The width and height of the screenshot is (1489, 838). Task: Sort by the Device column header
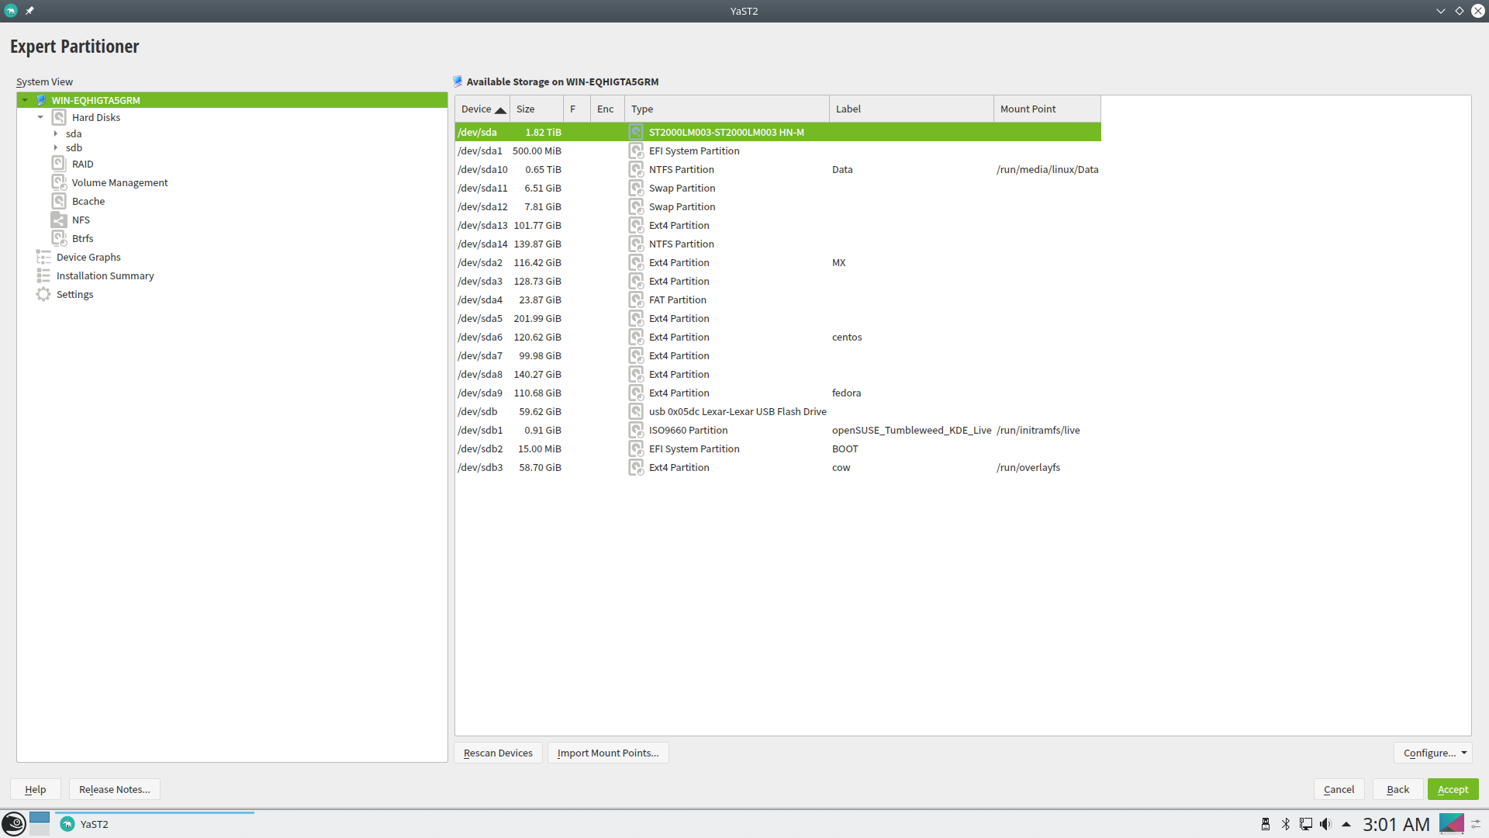(x=482, y=109)
